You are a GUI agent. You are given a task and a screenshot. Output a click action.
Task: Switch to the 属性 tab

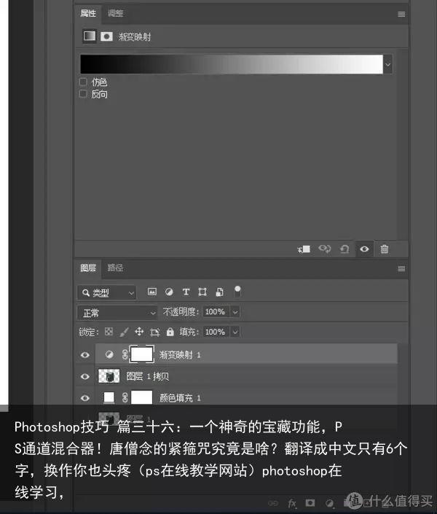pos(88,13)
